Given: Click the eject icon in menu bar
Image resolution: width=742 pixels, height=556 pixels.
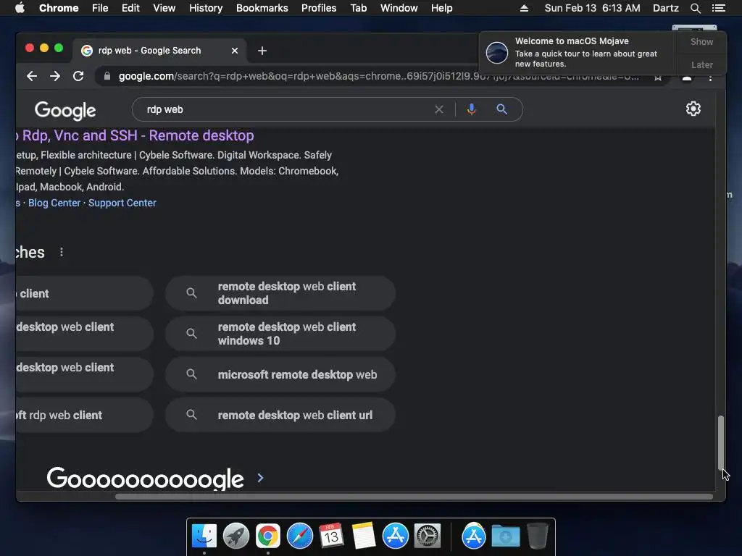Looking at the screenshot, I should tap(524, 8).
